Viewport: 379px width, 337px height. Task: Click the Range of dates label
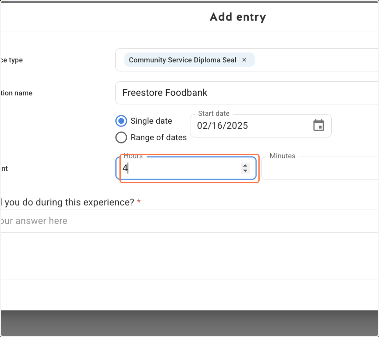click(159, 138)
